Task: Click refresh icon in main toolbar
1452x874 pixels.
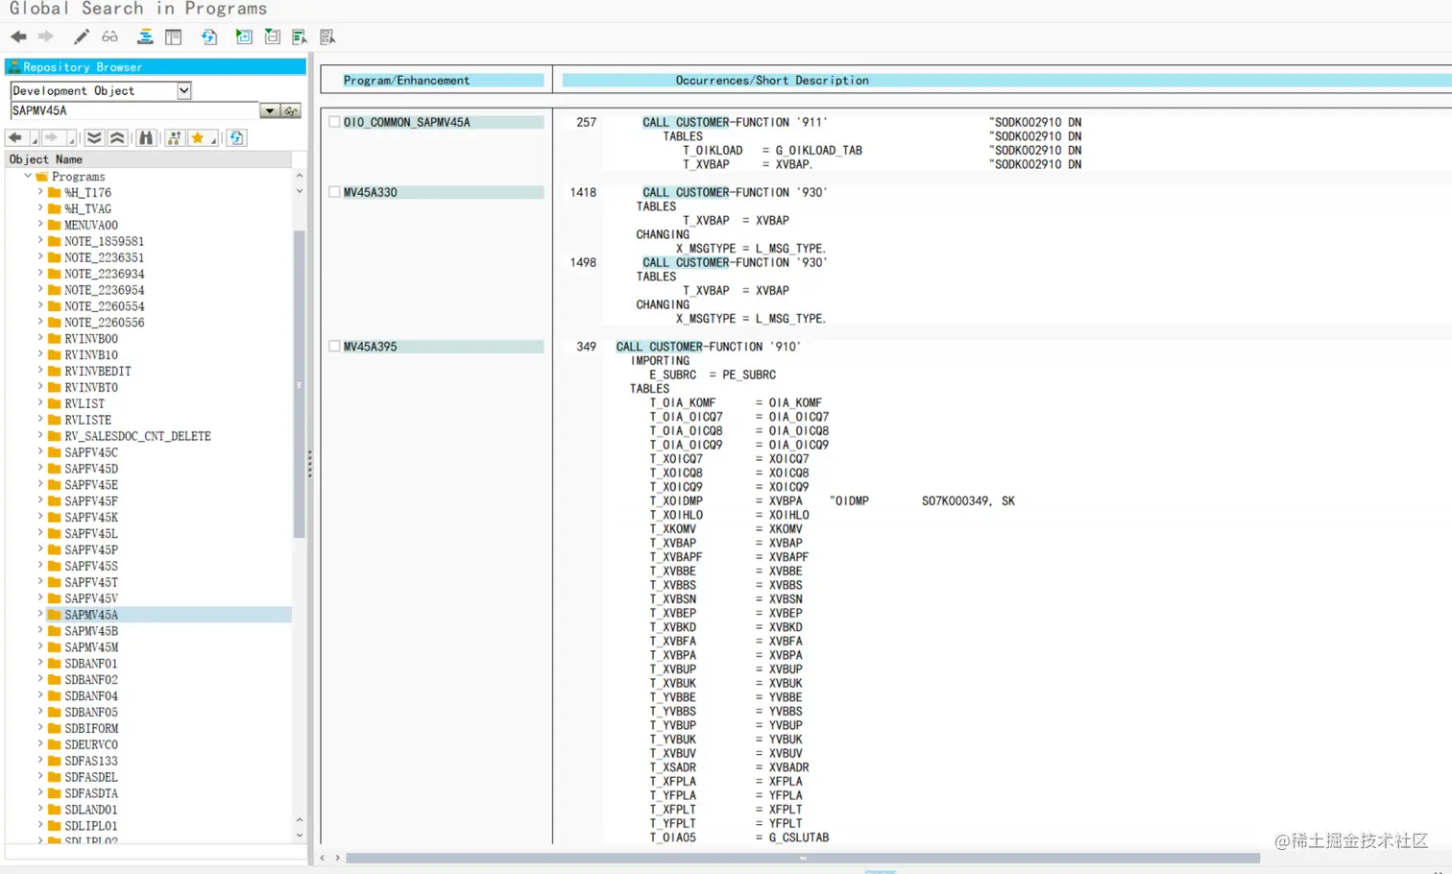Action: [209, 36]
